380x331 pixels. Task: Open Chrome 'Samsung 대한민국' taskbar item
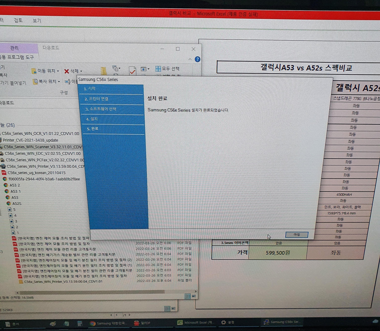(109, 323)
